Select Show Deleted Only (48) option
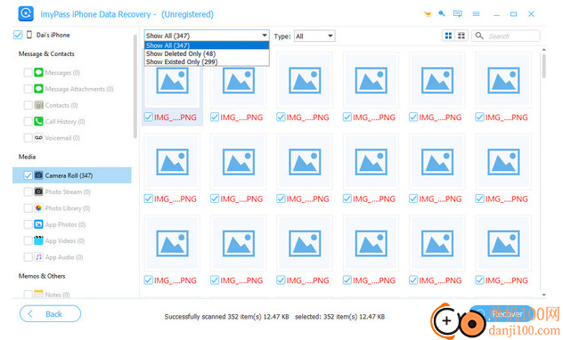Screen dimensions: 563x340 (207, 53)
